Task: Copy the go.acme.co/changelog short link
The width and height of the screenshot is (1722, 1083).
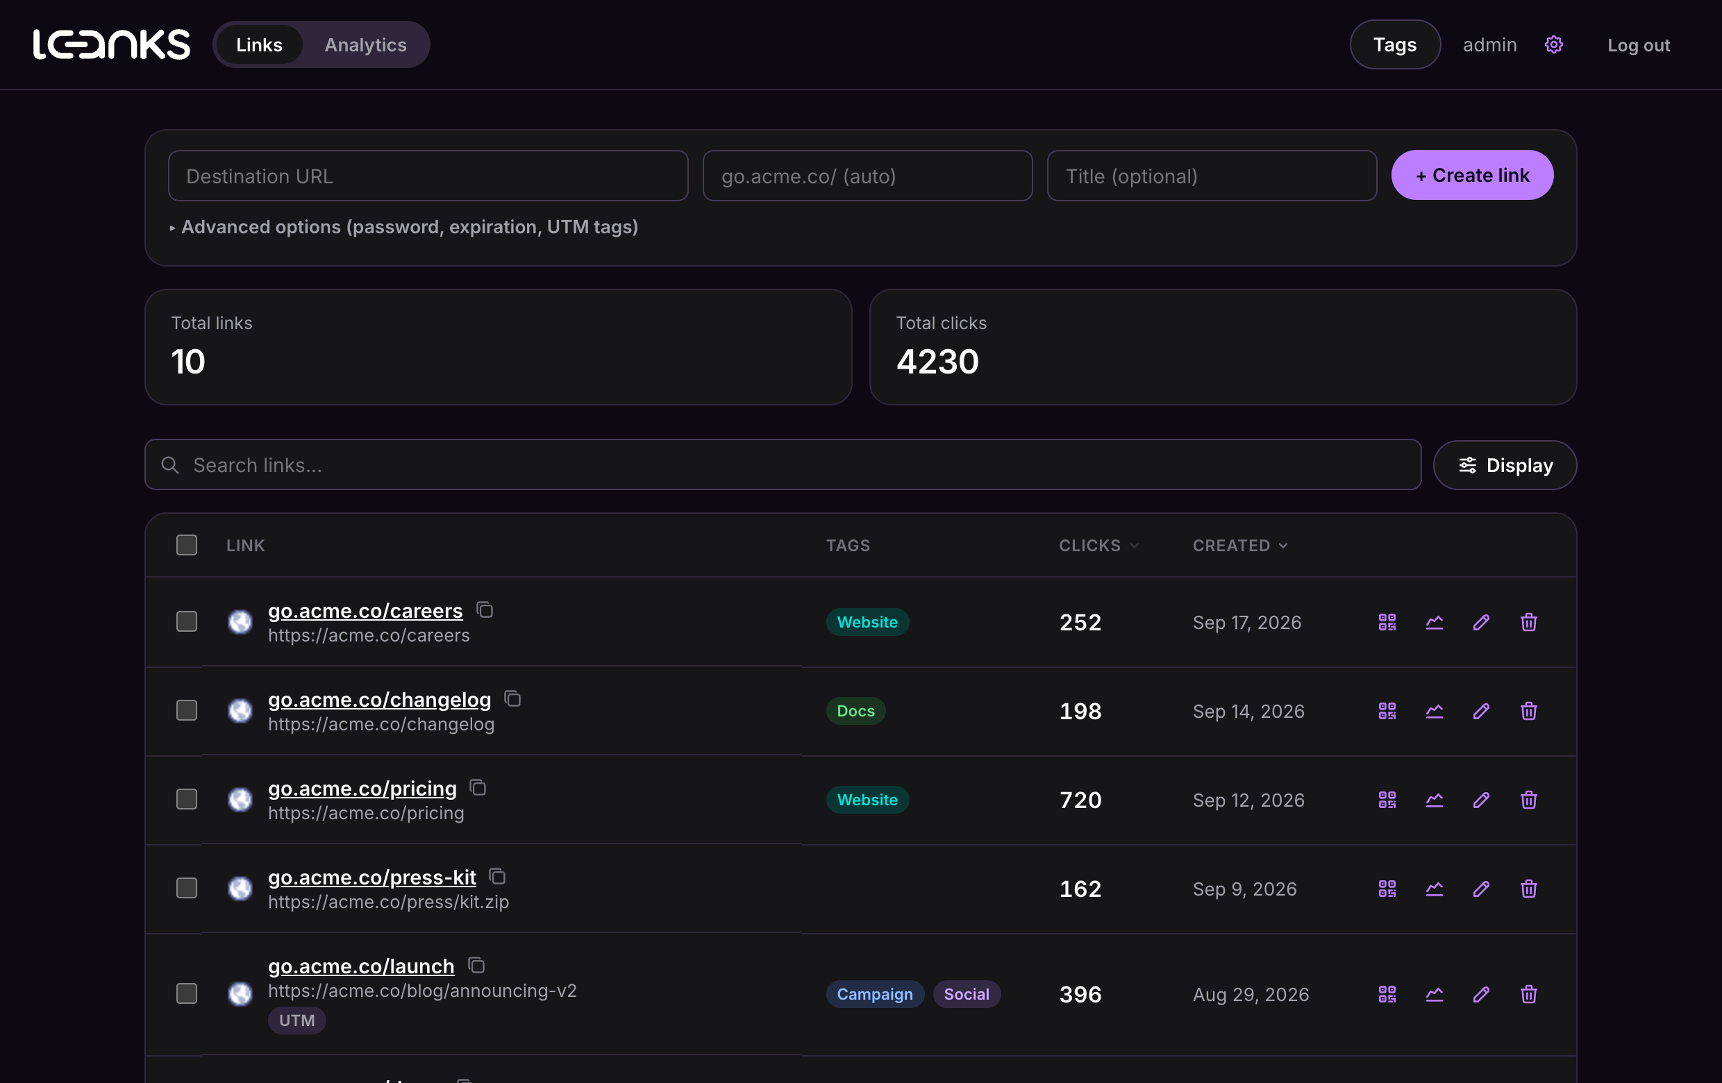Action: (512, 698)
